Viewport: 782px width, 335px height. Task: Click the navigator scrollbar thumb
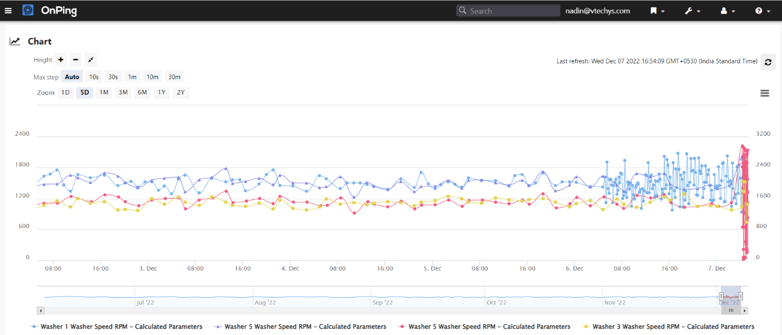(731, 311)
